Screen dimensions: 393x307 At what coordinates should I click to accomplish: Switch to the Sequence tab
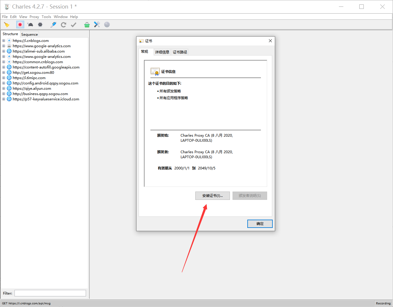pos(30,35)
